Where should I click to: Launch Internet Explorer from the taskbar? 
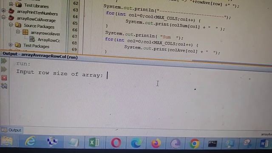point(30,141)
